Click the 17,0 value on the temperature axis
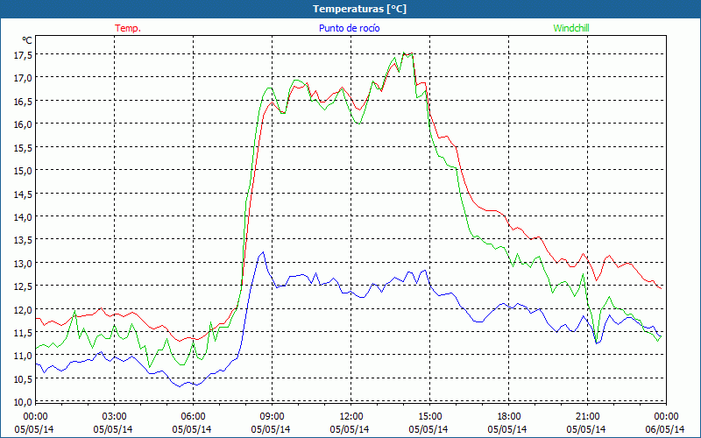 click(x=24, y=78)
